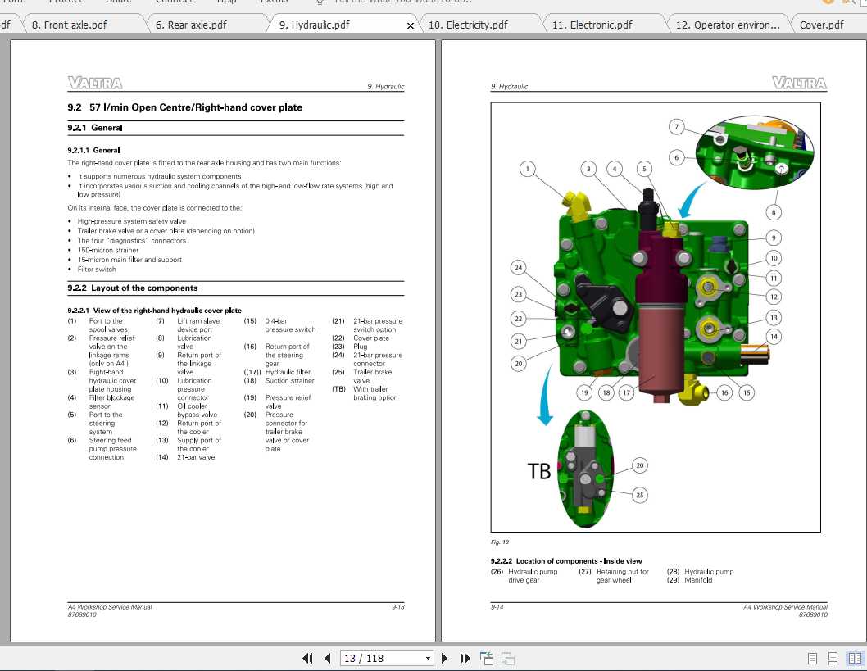This screenshot has width=867, height=671.
Task: Click the previous view history icon
Action: 486,657
